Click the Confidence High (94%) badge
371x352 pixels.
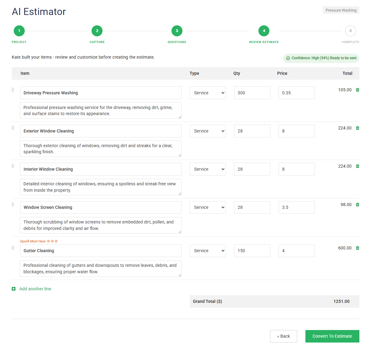(x=321, y=58)
